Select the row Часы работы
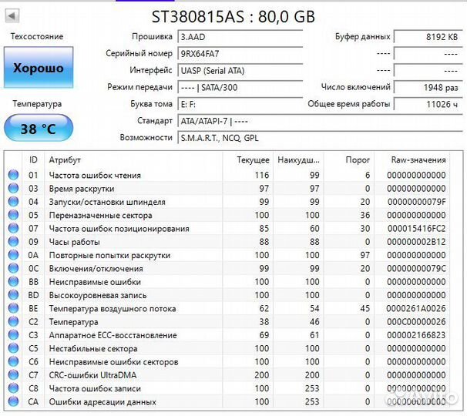 point(227,241)
